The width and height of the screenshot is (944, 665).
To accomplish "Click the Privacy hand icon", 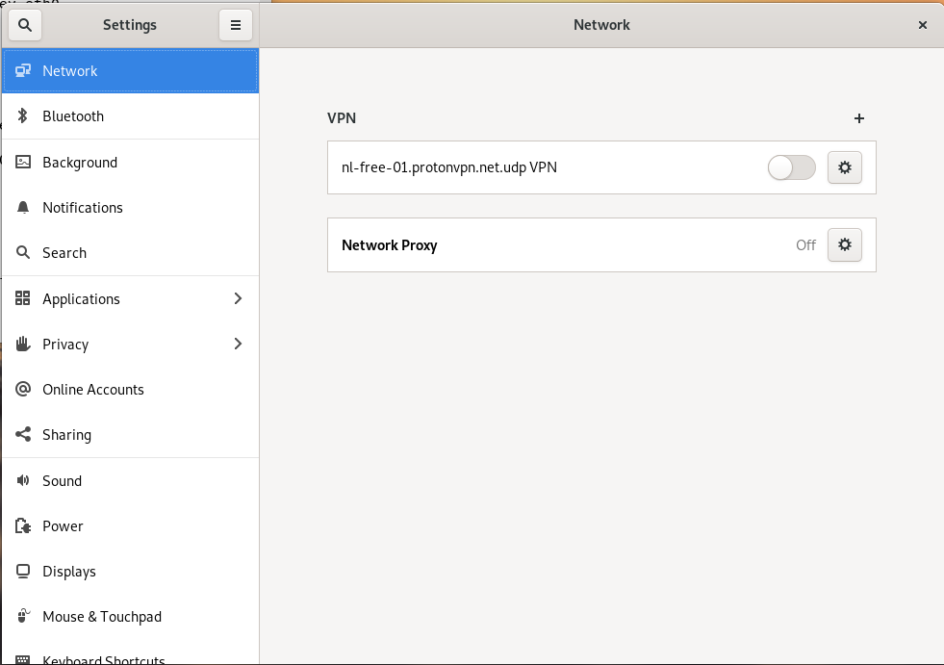I will 23,344.
